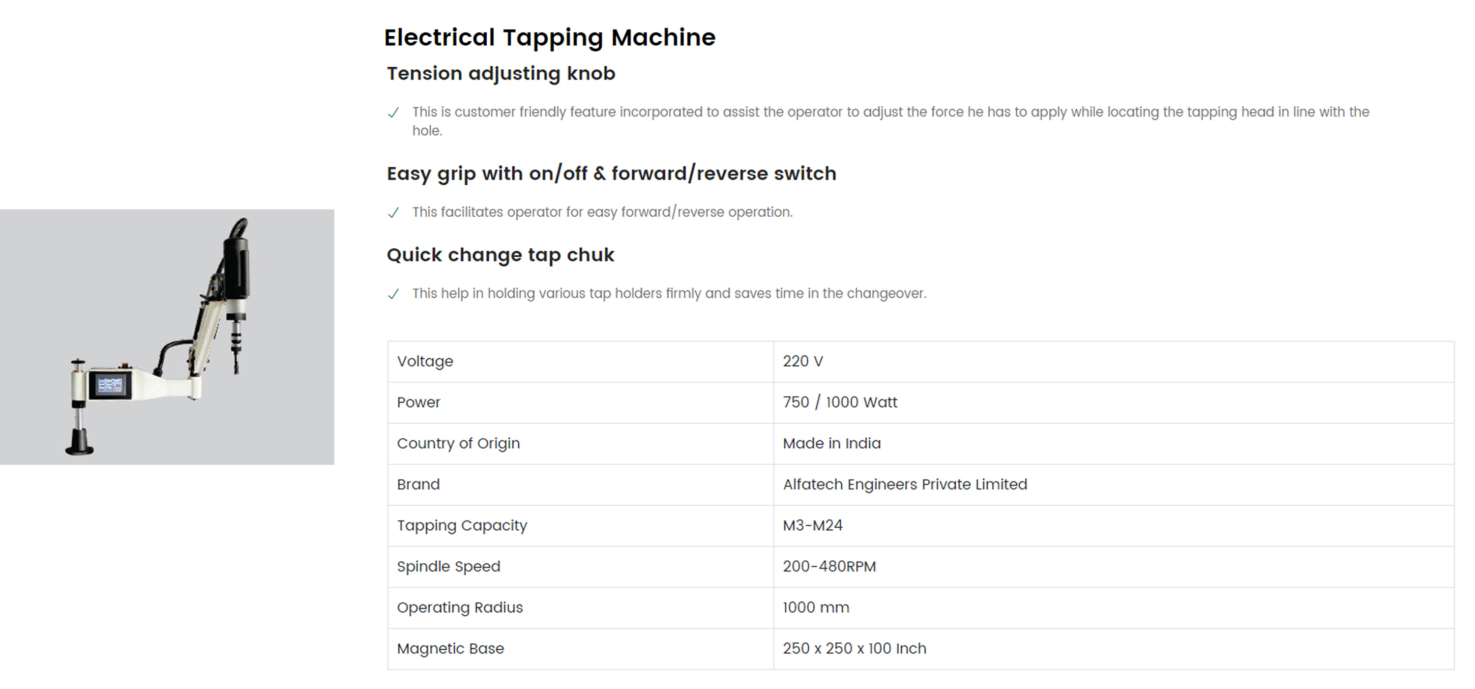1475x689 pixels.
Task: Click the Voltage label in the specs table
Action: click(x=425, y=362)
